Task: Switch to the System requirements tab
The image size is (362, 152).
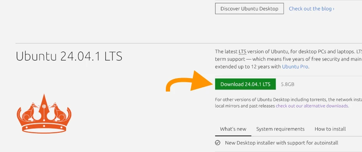Action: [280, 129]
